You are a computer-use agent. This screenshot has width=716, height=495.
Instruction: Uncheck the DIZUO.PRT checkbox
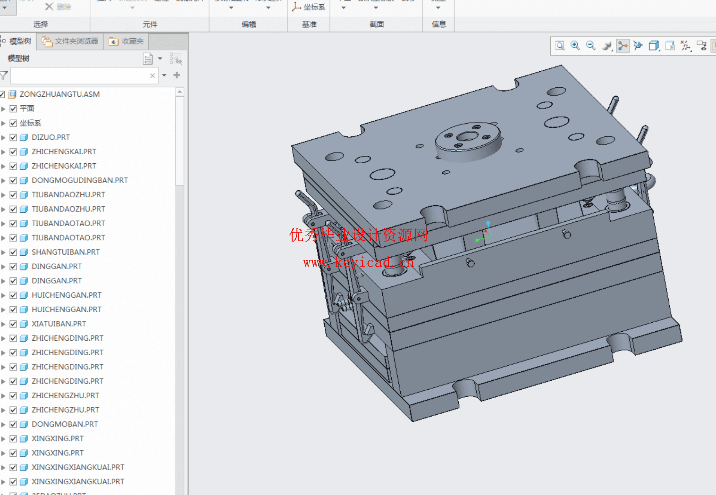(x=13, y=137)
